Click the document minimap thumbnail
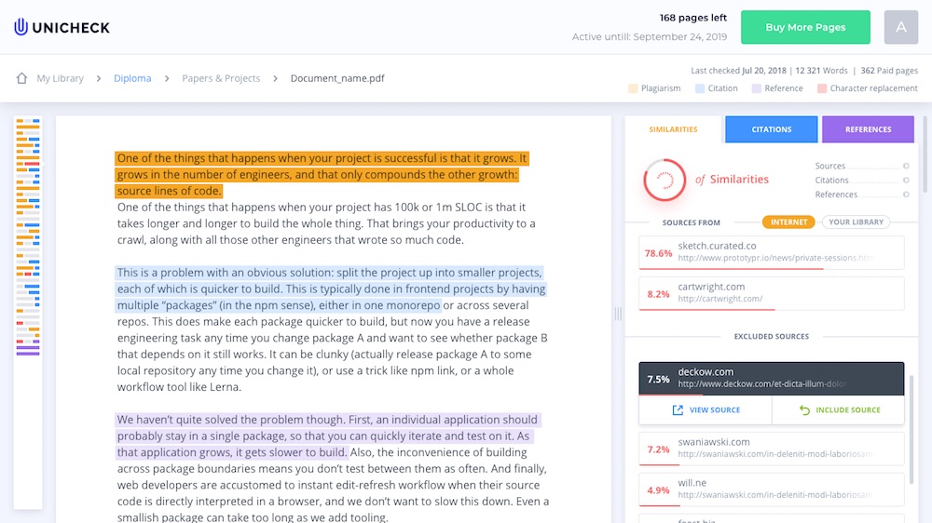This screenshot has height=523, width=932. 27,313
